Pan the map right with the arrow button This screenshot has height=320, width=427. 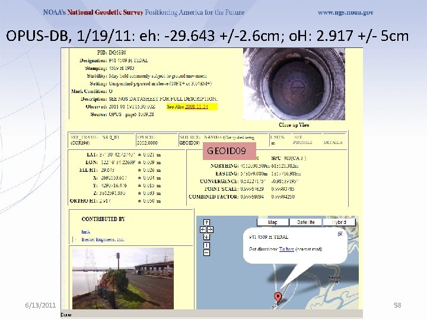click(210, 230)
